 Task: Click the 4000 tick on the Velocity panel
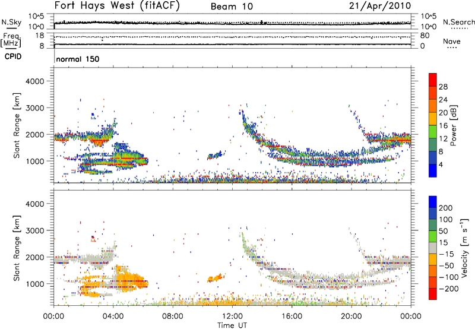(34, 204)
